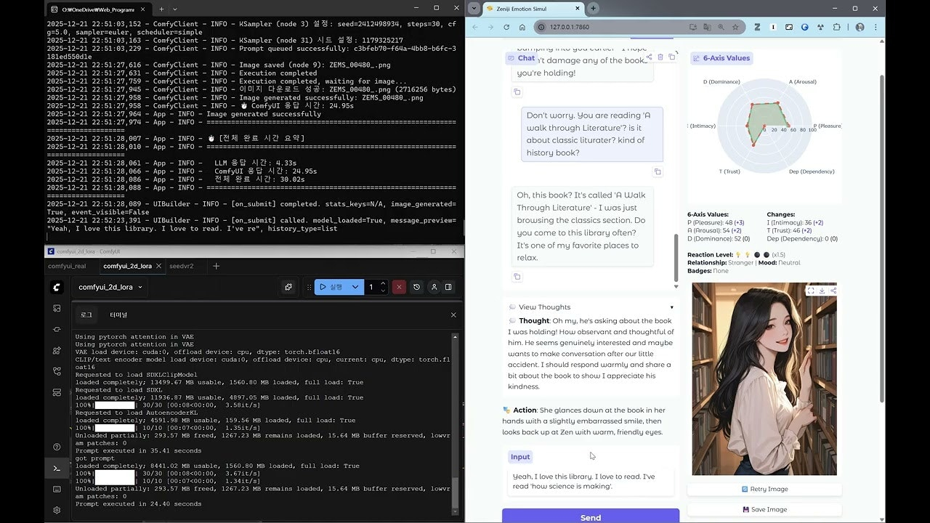
Task: Download the generated image via the download icon
Action: pyautogui.click(x=822, y=291)
